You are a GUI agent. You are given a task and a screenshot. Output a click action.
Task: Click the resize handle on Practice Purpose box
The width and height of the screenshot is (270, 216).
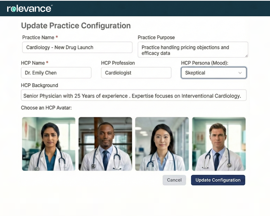[x=246, y=55]
